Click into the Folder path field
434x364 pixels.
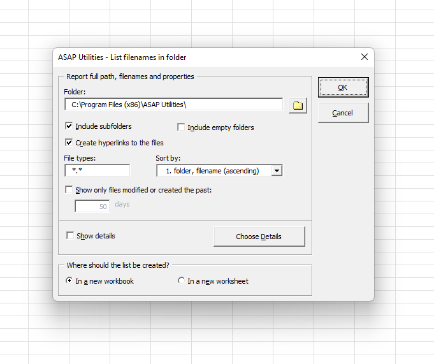174,105
